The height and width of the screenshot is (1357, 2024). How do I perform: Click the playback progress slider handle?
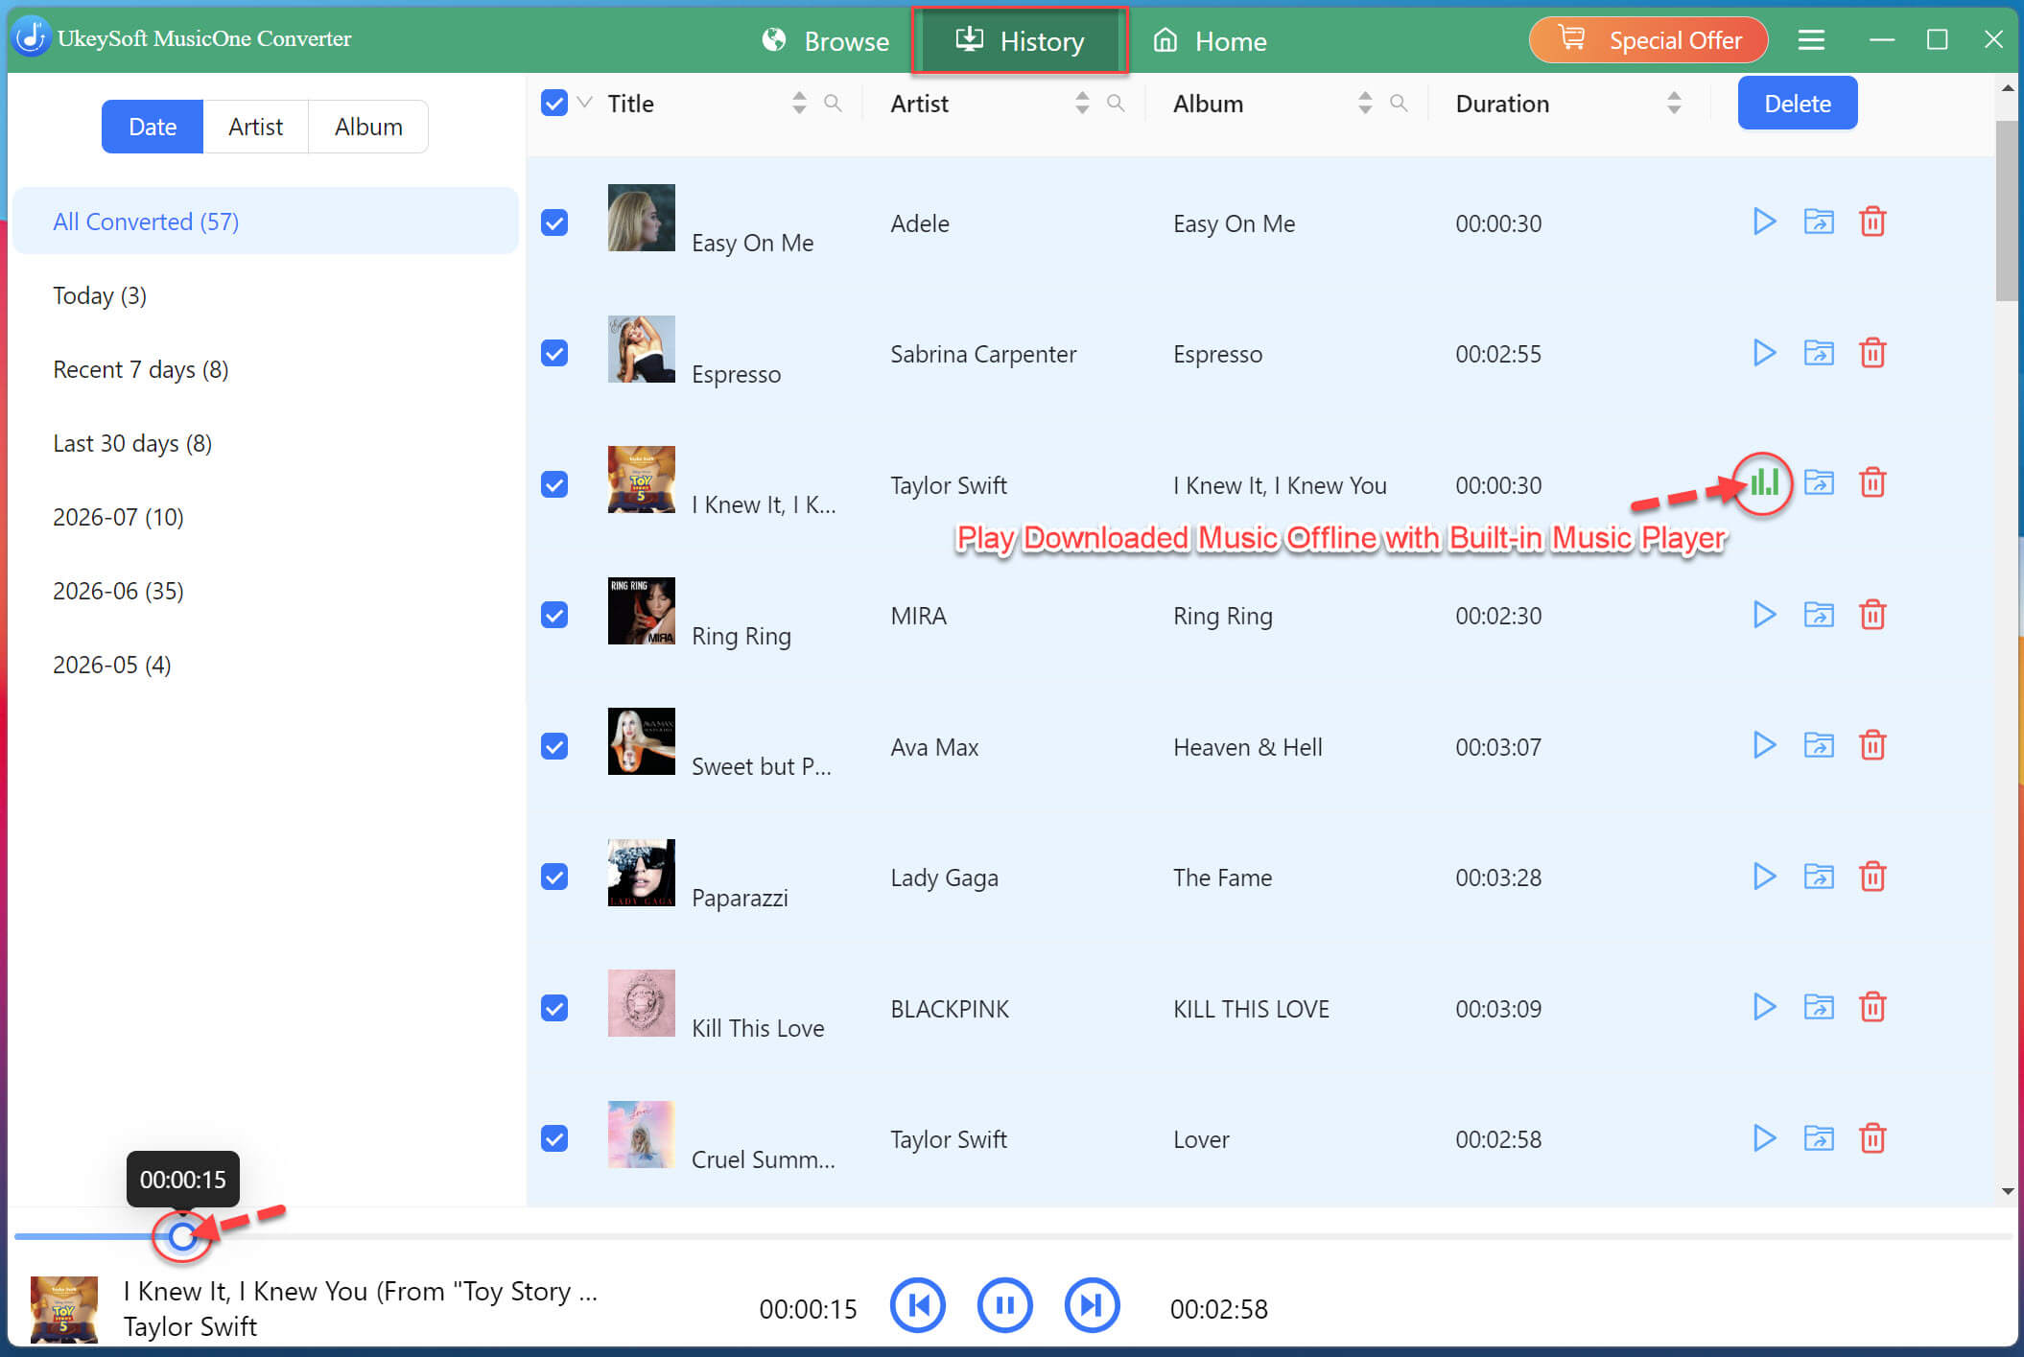[x=182, y=1236]
